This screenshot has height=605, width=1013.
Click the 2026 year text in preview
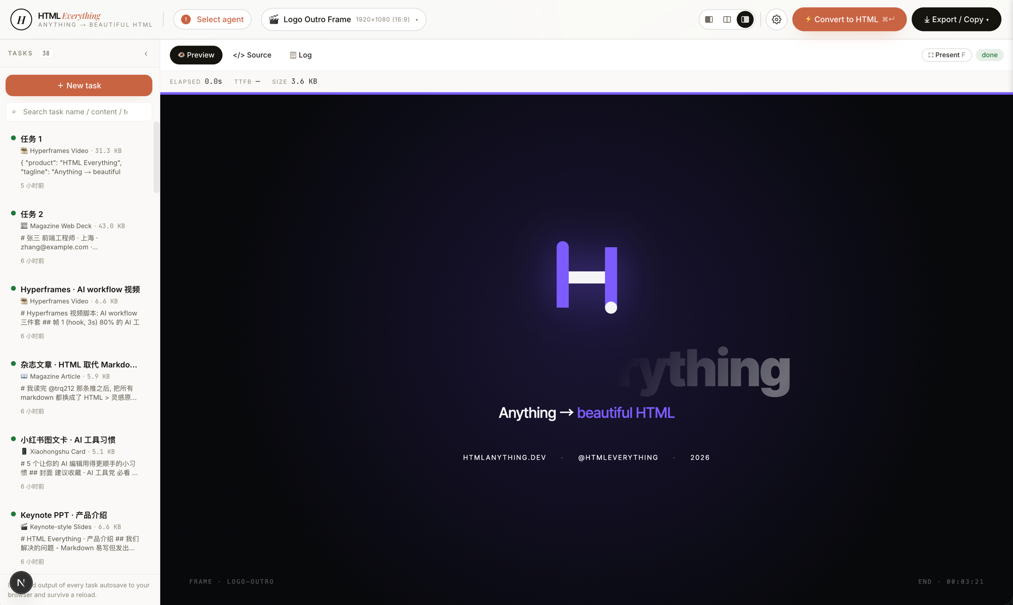[700, 458]
